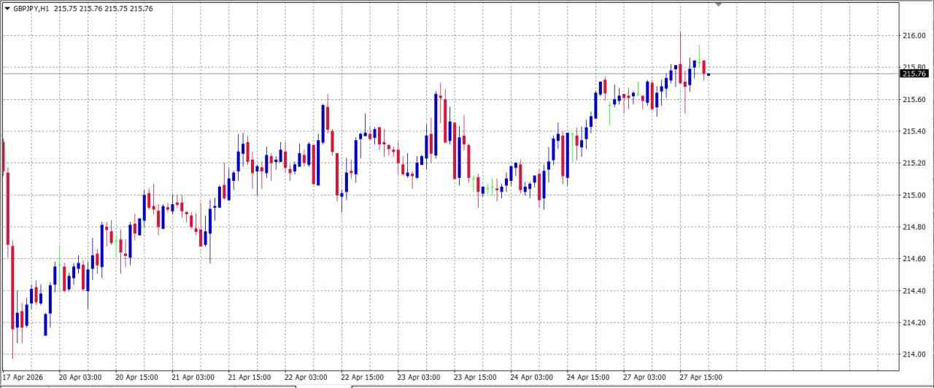Click the 20 Apr 15:00 time label
The width and height of the screenshot is (934, 388).
(x=137, y=378)
